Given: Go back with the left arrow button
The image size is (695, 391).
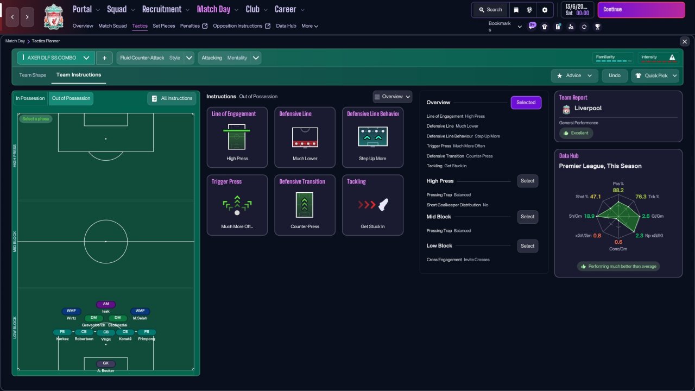Looking at the screenshot, I should (x=12, y=17).
